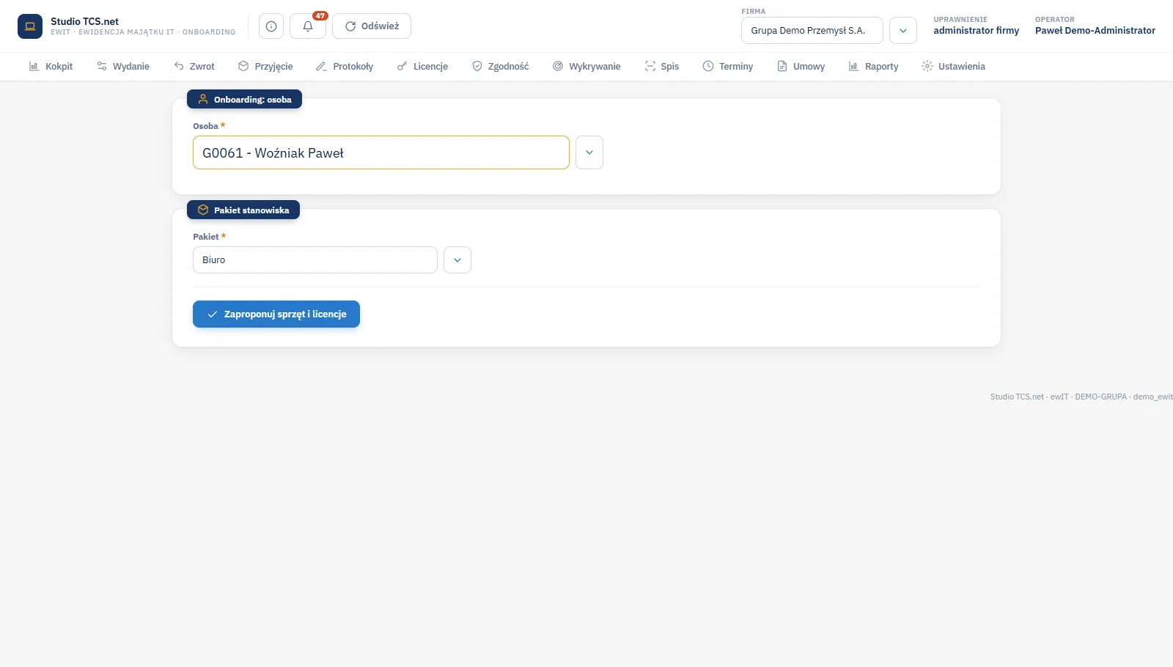Screen dimensions: 1173x667
Task: Click the Studio TCS.net laptop logo icon
Action: [30, 26]
